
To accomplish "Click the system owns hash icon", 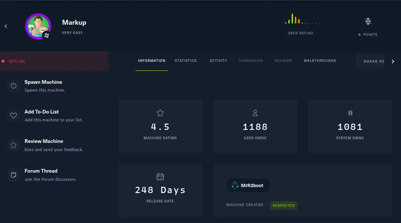I will [x=350, y=113].
